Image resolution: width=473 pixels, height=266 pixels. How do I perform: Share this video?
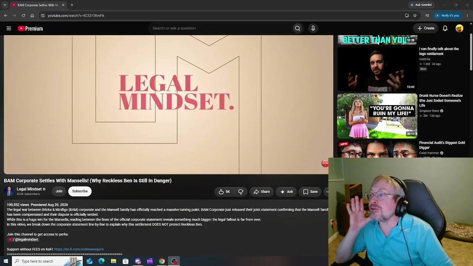pos(262,192)
